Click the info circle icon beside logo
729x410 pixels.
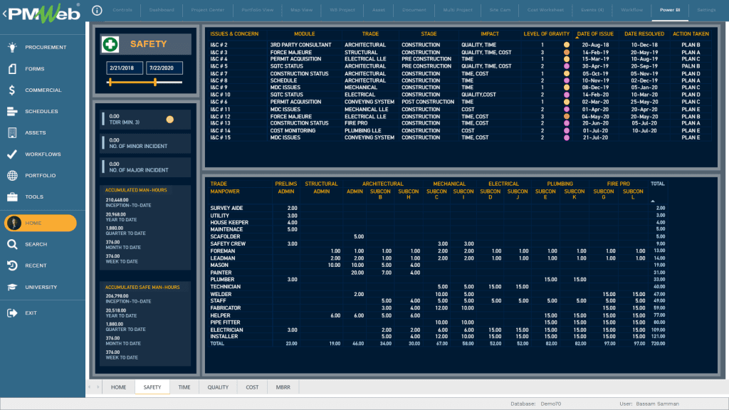point(97,10)
